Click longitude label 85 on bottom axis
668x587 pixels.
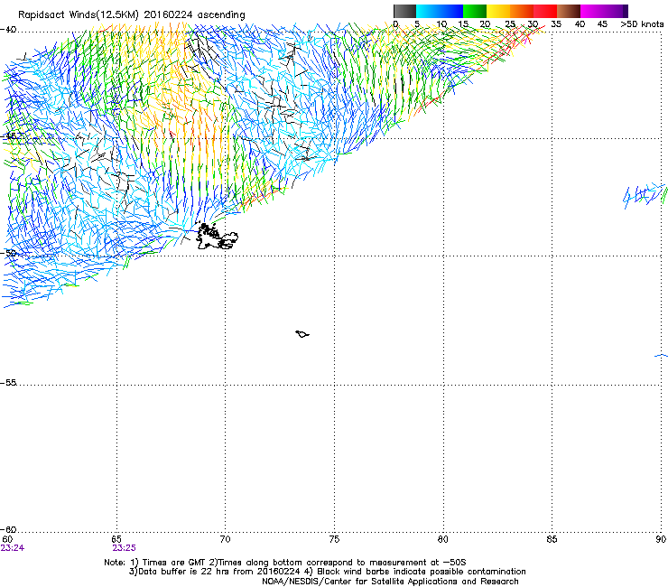(x=552, y=539)
